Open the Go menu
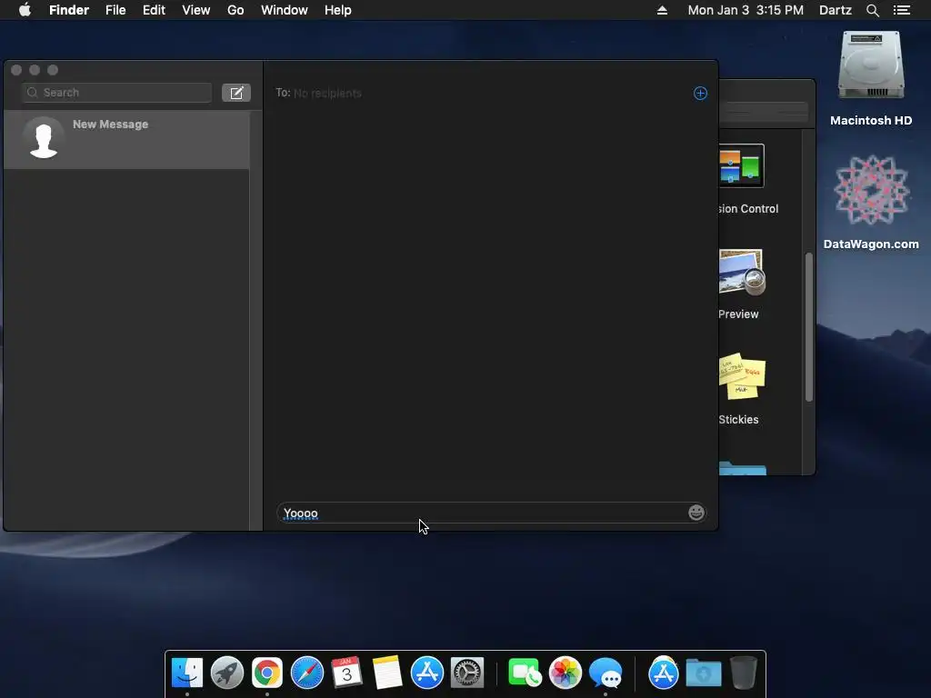The image size is (931, 698). coord(235,10)
